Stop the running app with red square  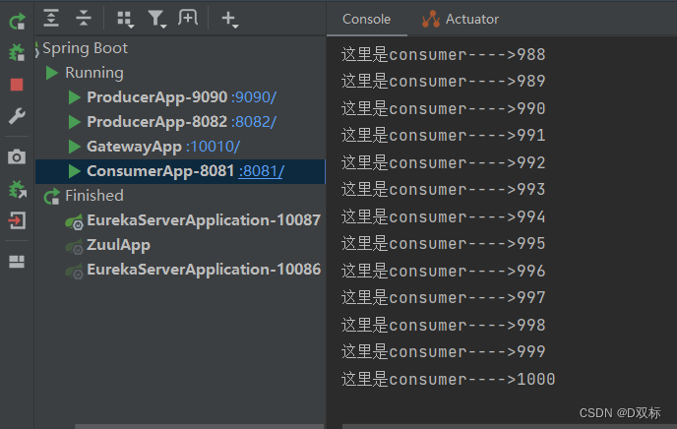click(x=17, y=85)
